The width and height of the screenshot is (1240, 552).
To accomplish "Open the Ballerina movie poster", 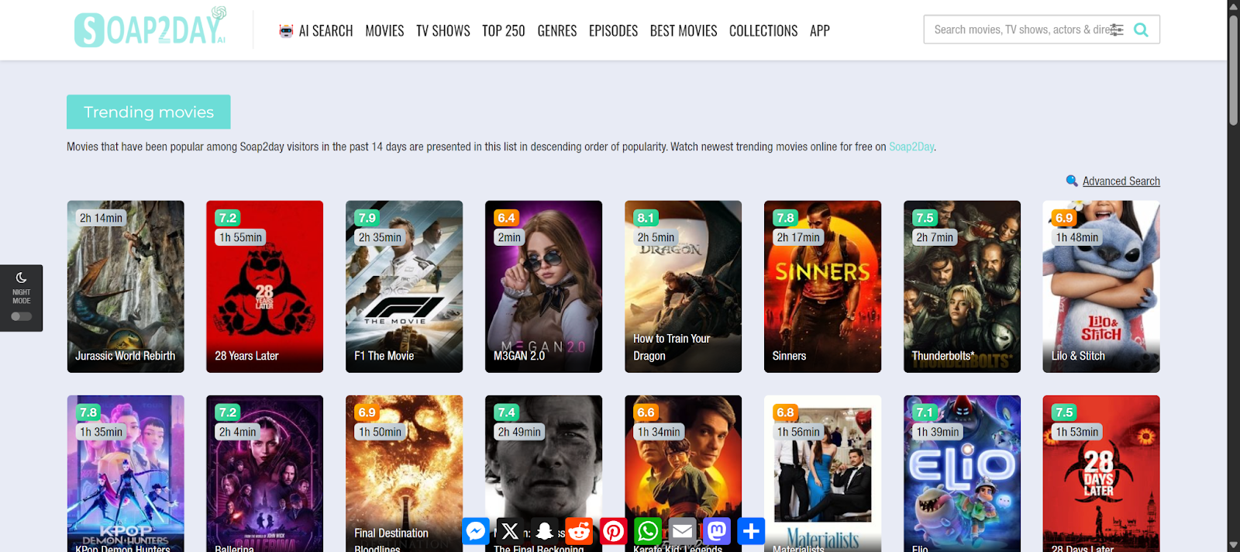I will point(264,474).
